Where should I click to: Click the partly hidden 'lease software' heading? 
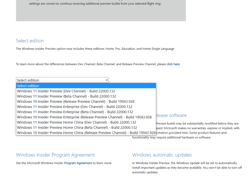171,115
